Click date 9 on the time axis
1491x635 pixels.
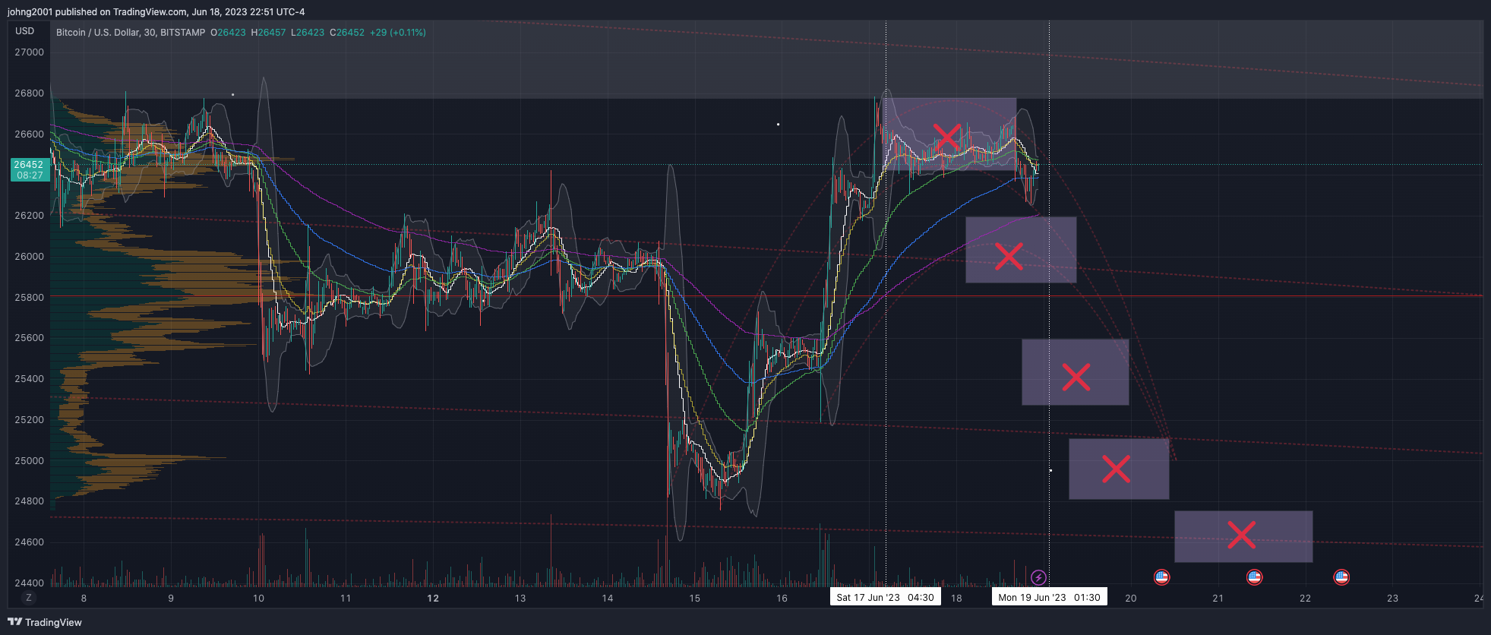[x=171, y=599]
